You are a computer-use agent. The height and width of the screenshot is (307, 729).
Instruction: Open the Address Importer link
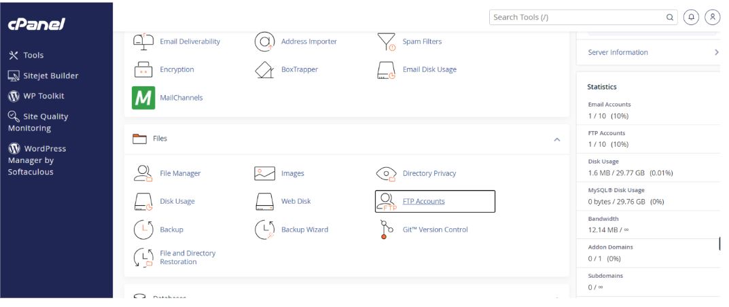coord(308,41)
